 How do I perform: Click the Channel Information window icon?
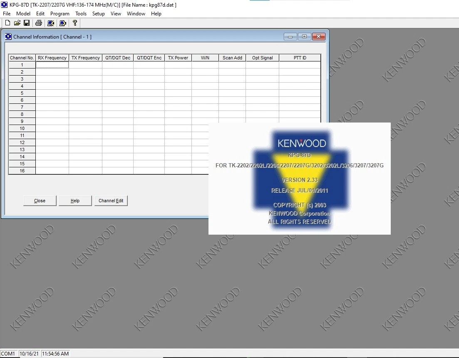pos(8,37)
